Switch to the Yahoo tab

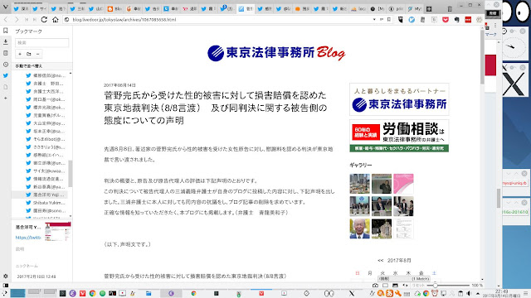tap(190, 9)
